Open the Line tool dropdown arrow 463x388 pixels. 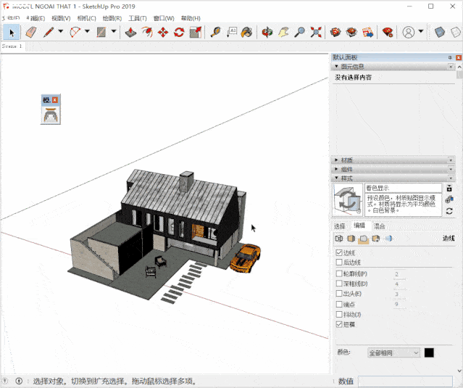point(61,31)
